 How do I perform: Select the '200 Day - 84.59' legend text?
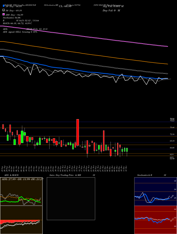coord(14,15)
